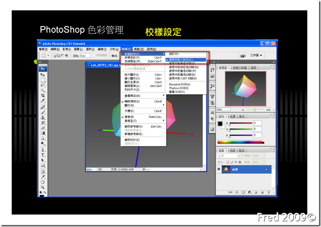Select the Horizontal Type tool
This screenshot has width=321, height=227.
[x=43, y=155]
